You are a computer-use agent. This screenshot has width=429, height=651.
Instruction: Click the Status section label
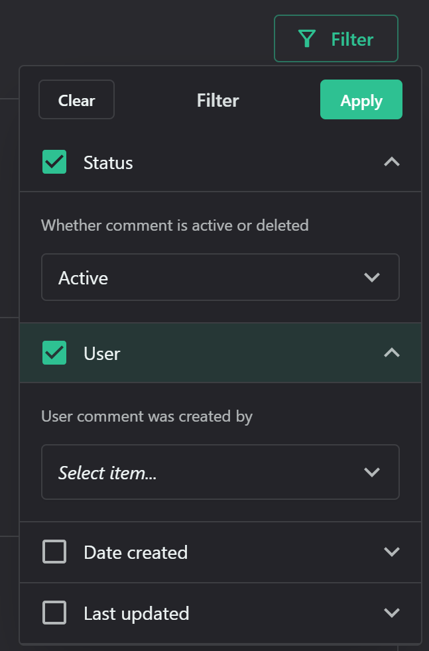(108, 163)
